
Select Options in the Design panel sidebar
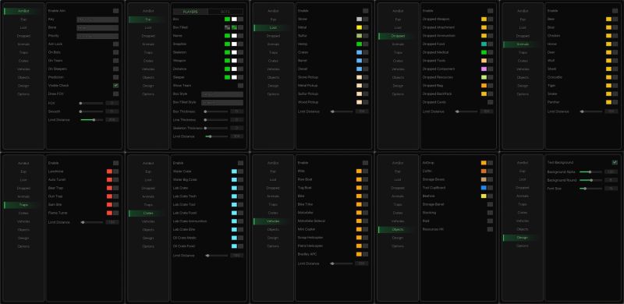[x=523, y=246]
